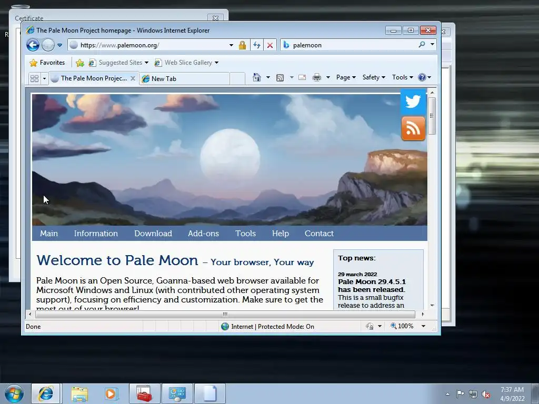Click Internet Protected Mode status zone

(x=268, y=326)
